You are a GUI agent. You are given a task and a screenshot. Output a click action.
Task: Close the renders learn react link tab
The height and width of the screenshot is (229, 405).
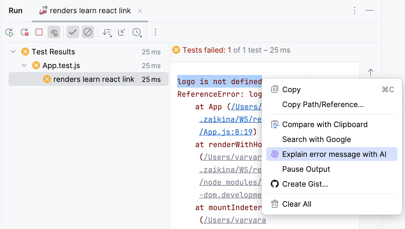140,11
